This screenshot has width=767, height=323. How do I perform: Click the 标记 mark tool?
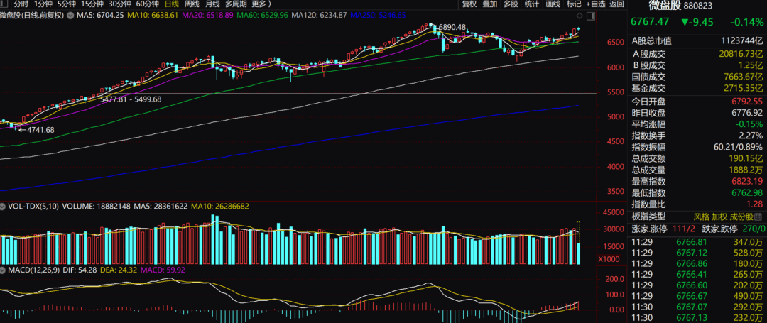point(574,4)
